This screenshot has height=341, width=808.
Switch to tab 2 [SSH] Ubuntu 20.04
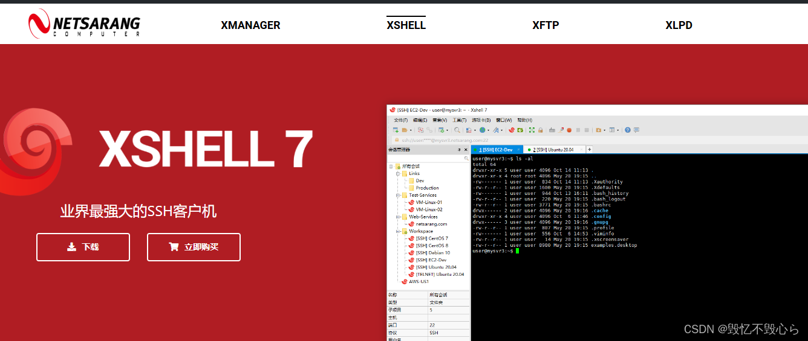coord(554,150)
